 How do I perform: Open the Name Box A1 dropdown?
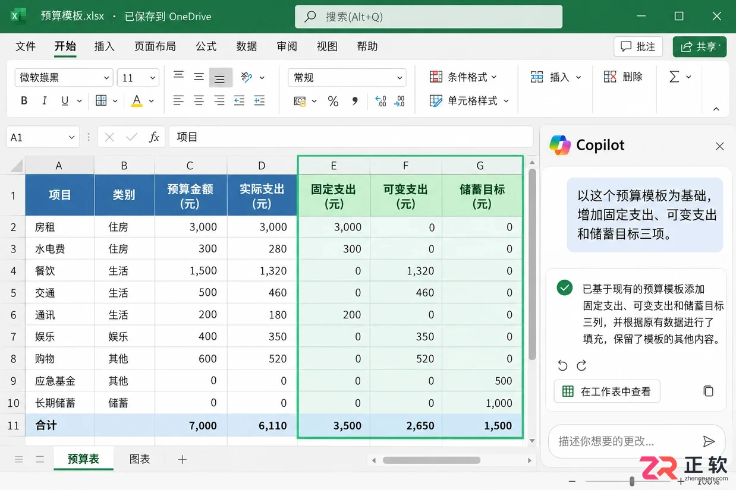tap(72, 137)
